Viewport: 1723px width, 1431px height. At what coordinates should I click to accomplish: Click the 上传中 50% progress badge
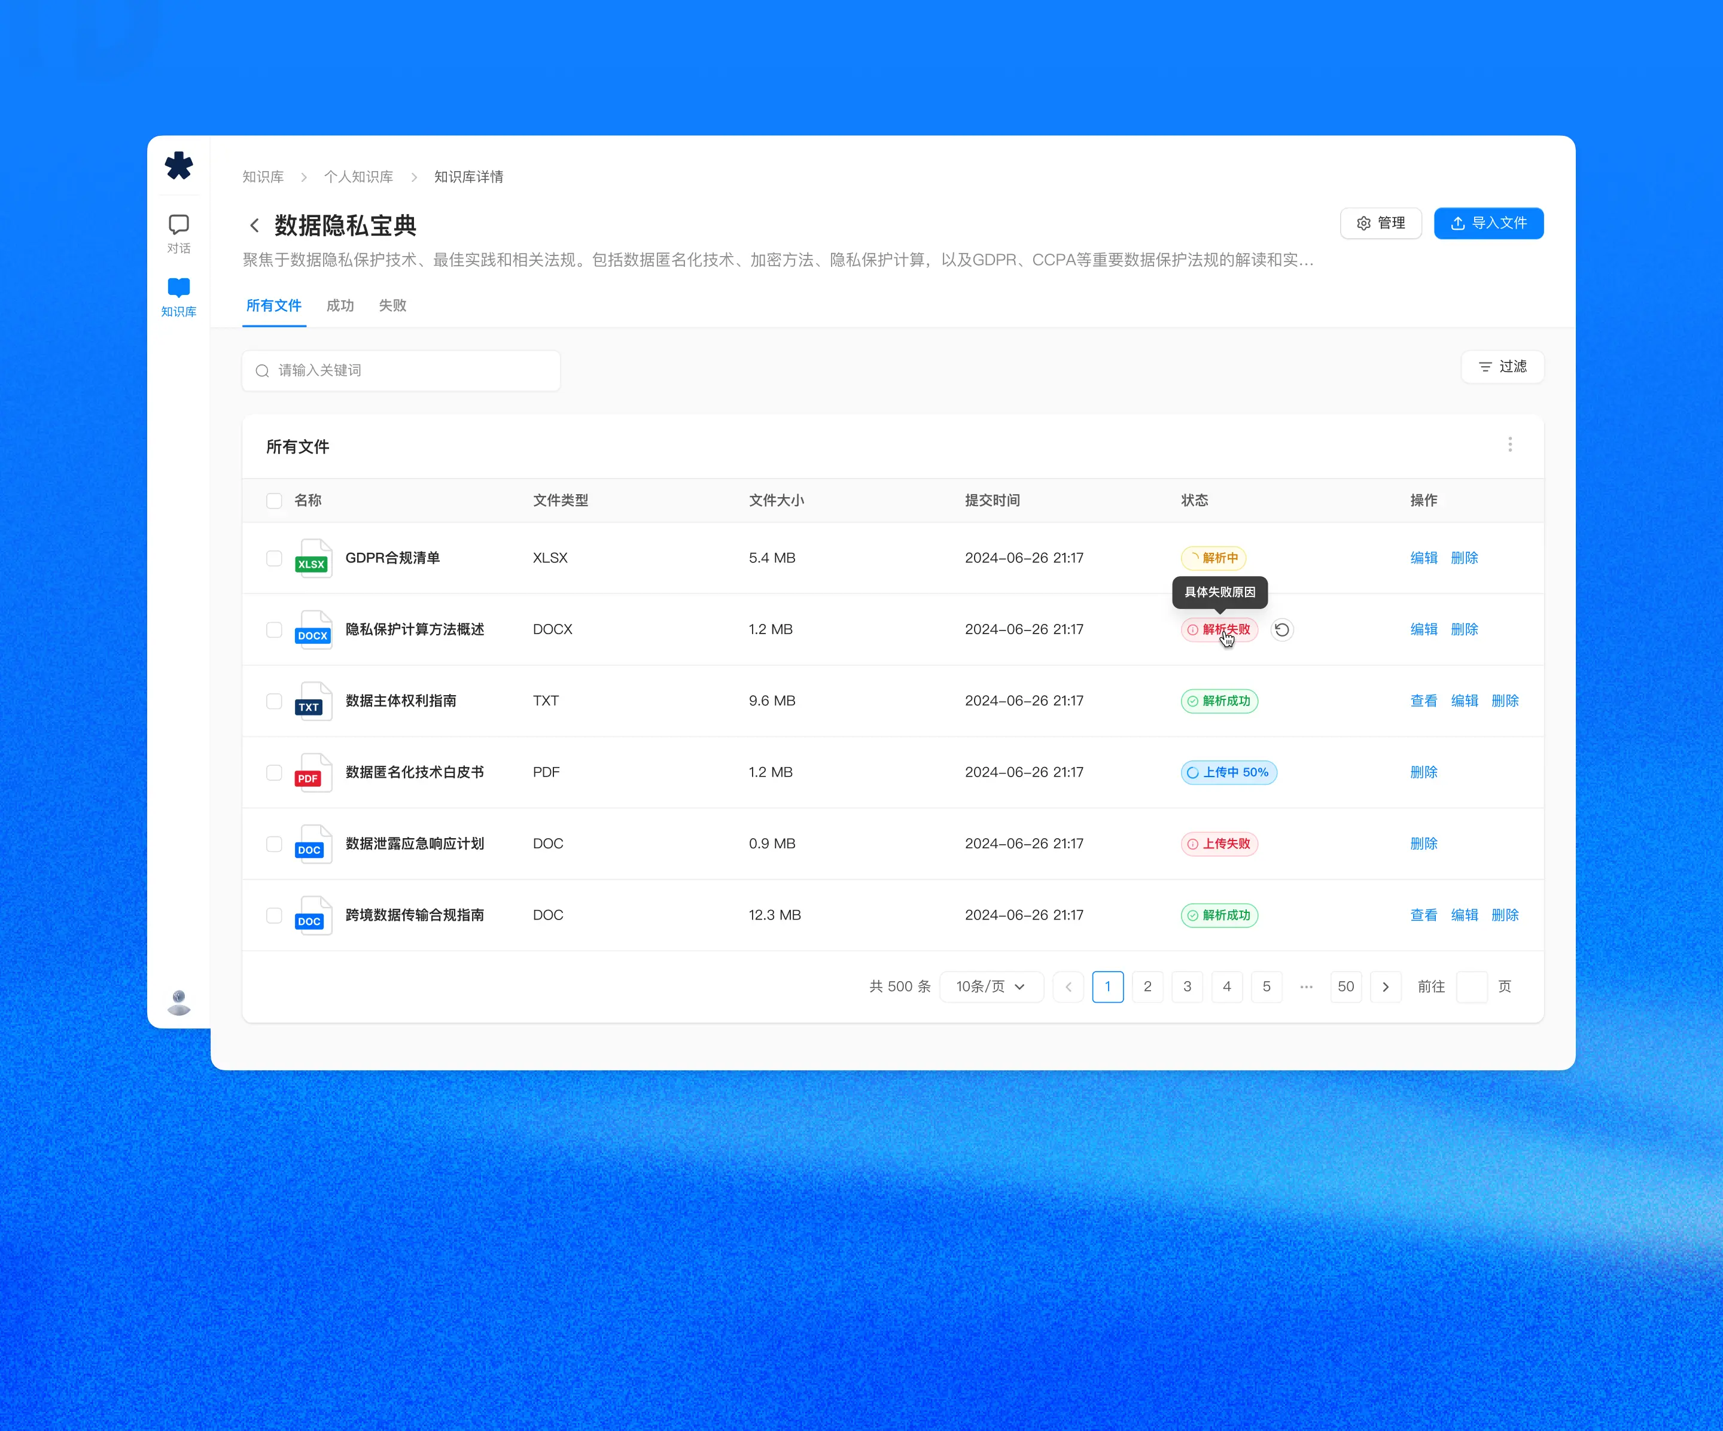[1228, 772]
